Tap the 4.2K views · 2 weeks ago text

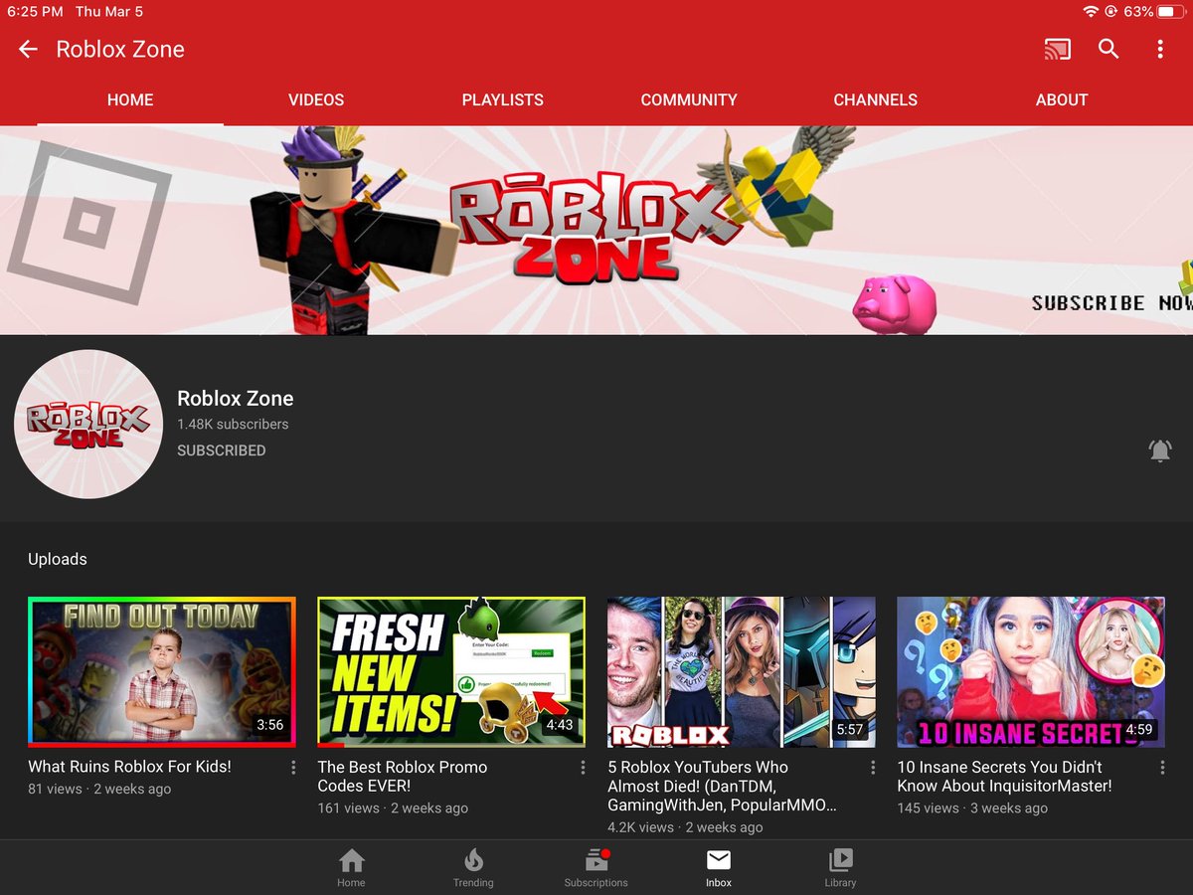(x=685, y=827)
